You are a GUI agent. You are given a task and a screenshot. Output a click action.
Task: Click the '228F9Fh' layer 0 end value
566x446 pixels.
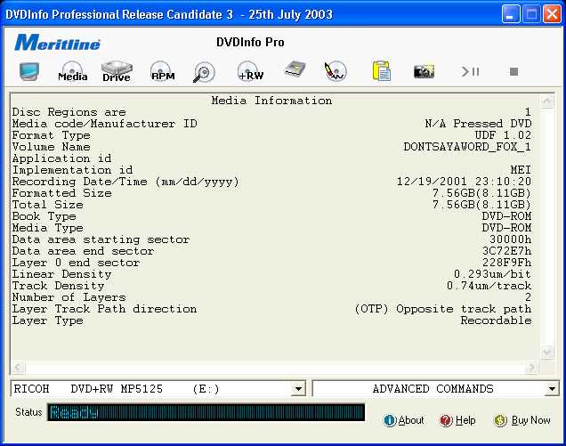tap(506, 263)
